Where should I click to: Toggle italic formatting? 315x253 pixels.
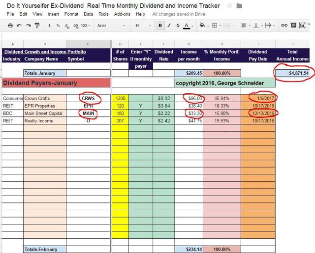(169, 26)
